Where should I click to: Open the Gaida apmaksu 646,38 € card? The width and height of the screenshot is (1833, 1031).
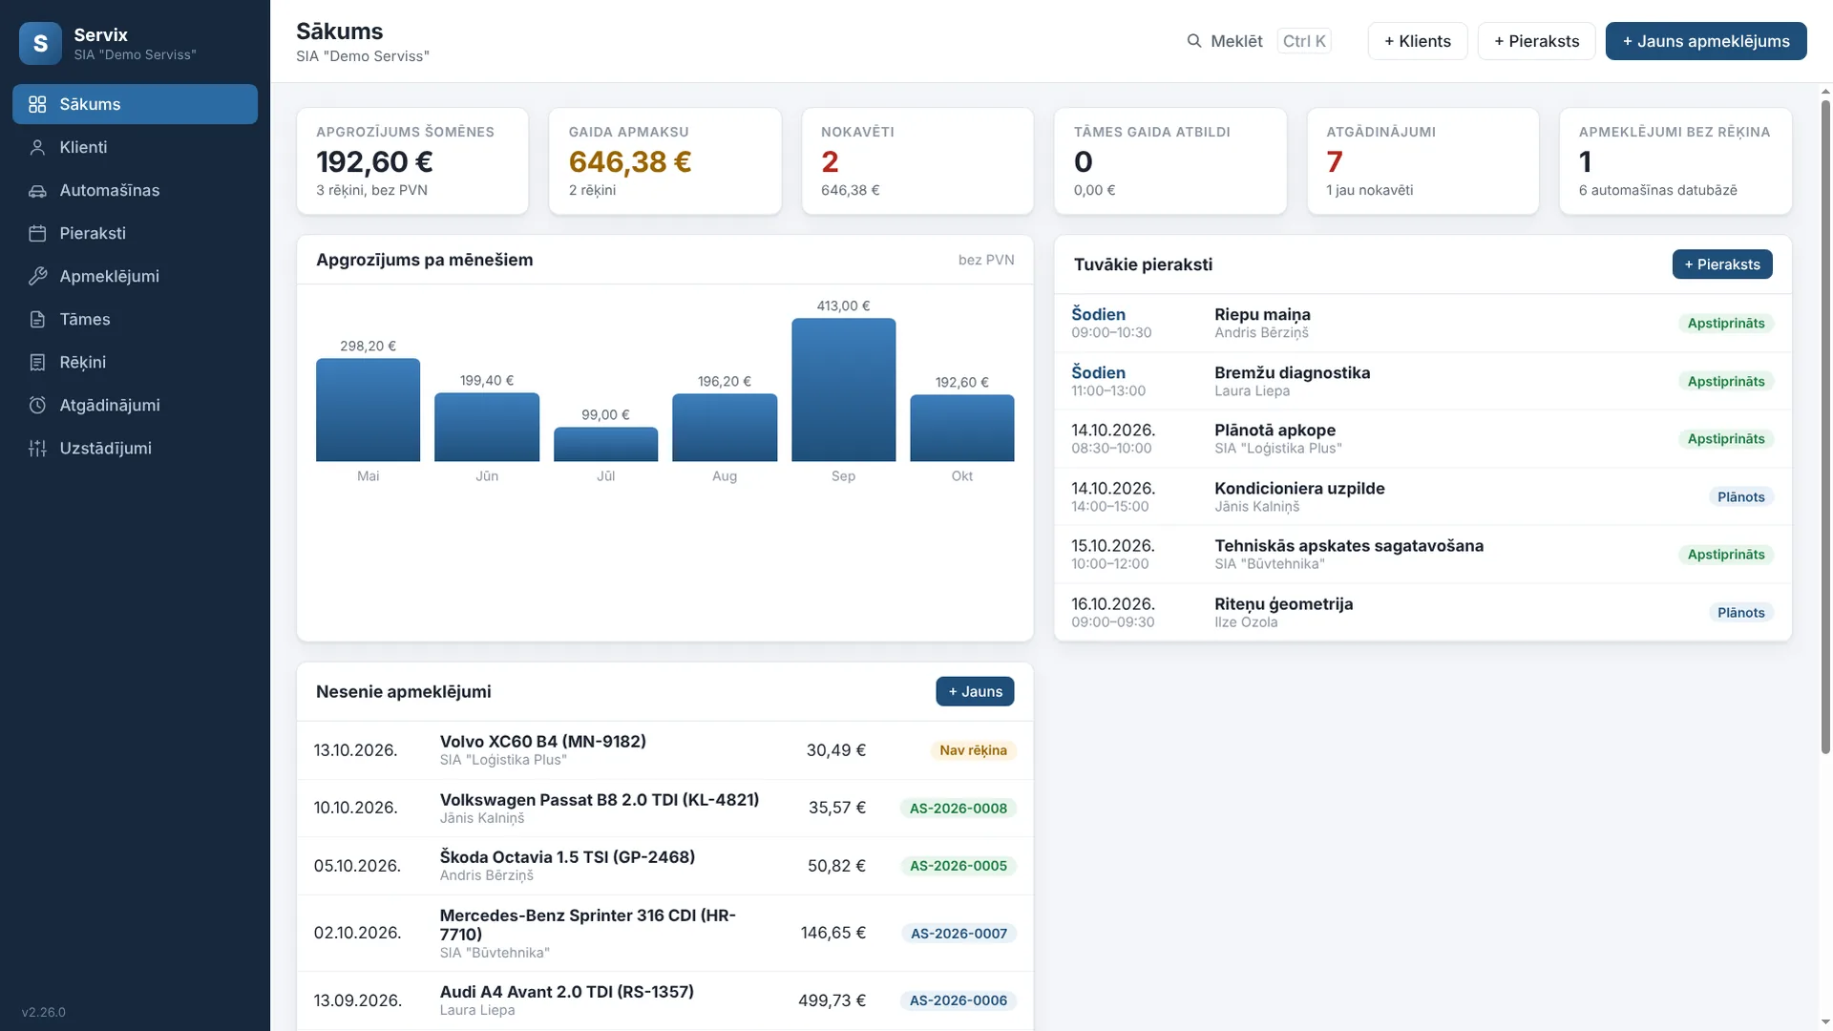point(664,160)
